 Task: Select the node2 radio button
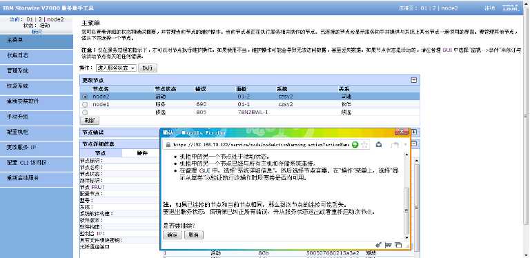click(84, 97)
